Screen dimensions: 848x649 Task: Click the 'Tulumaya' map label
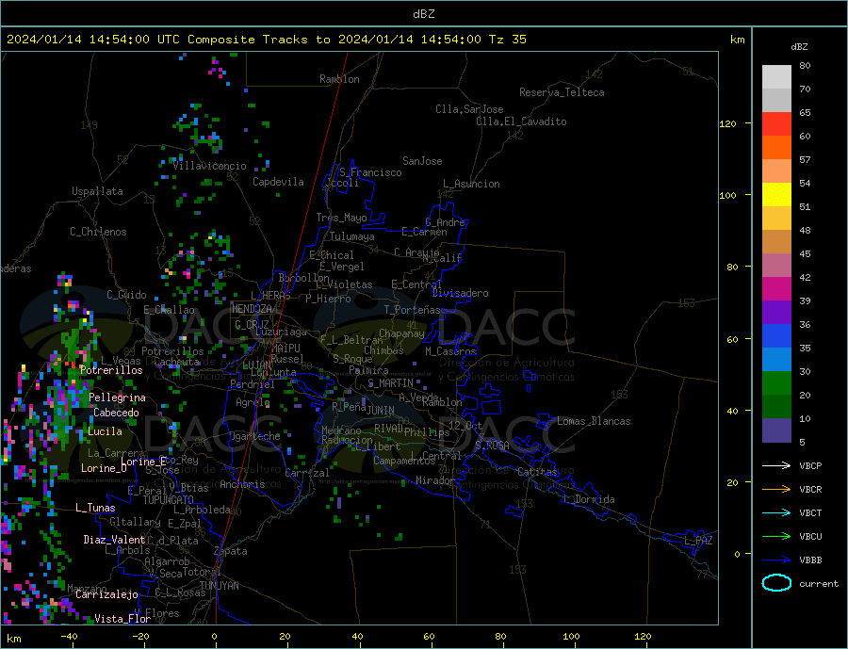pos(352,236)
